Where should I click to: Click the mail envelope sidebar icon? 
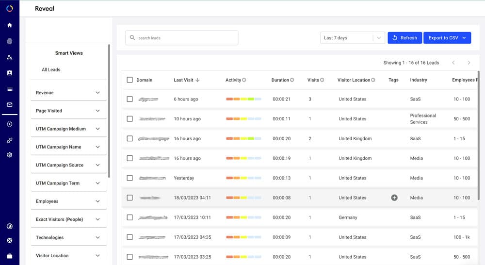click(9, 105)
